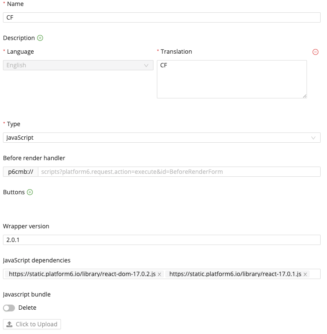Remove the English translation row
Image resolution: width=327 pixels, height=334 pixels.
click(x=315, y=52)
